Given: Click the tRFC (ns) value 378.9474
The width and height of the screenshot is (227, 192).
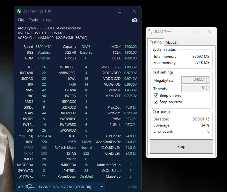Looking at the screenshot, I should click(44, 136).
